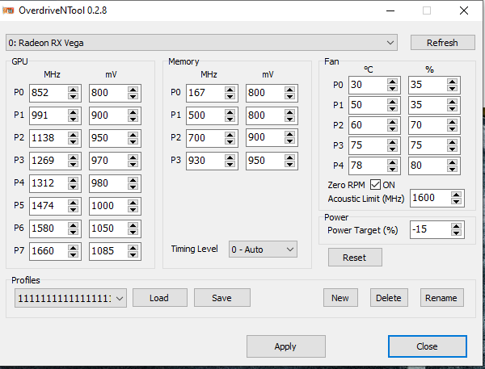Increase Fan P2 temperature with up arrow
This screenshot has height=369, width=485.
(x=393, y=122)
